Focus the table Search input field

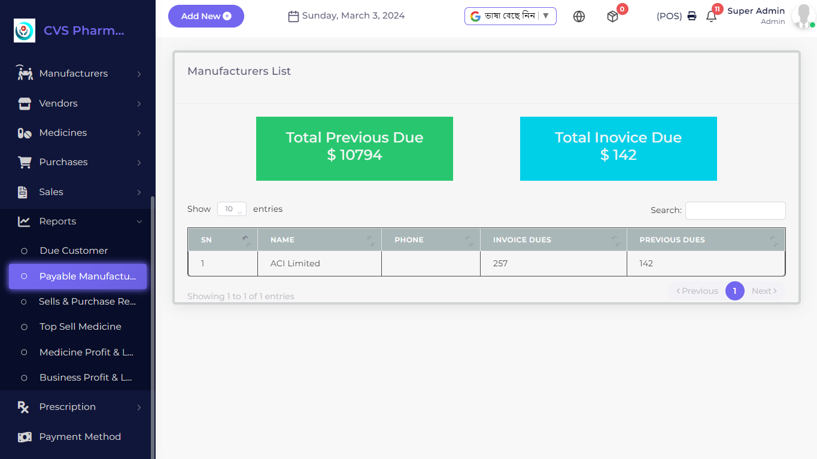[735, 211]
